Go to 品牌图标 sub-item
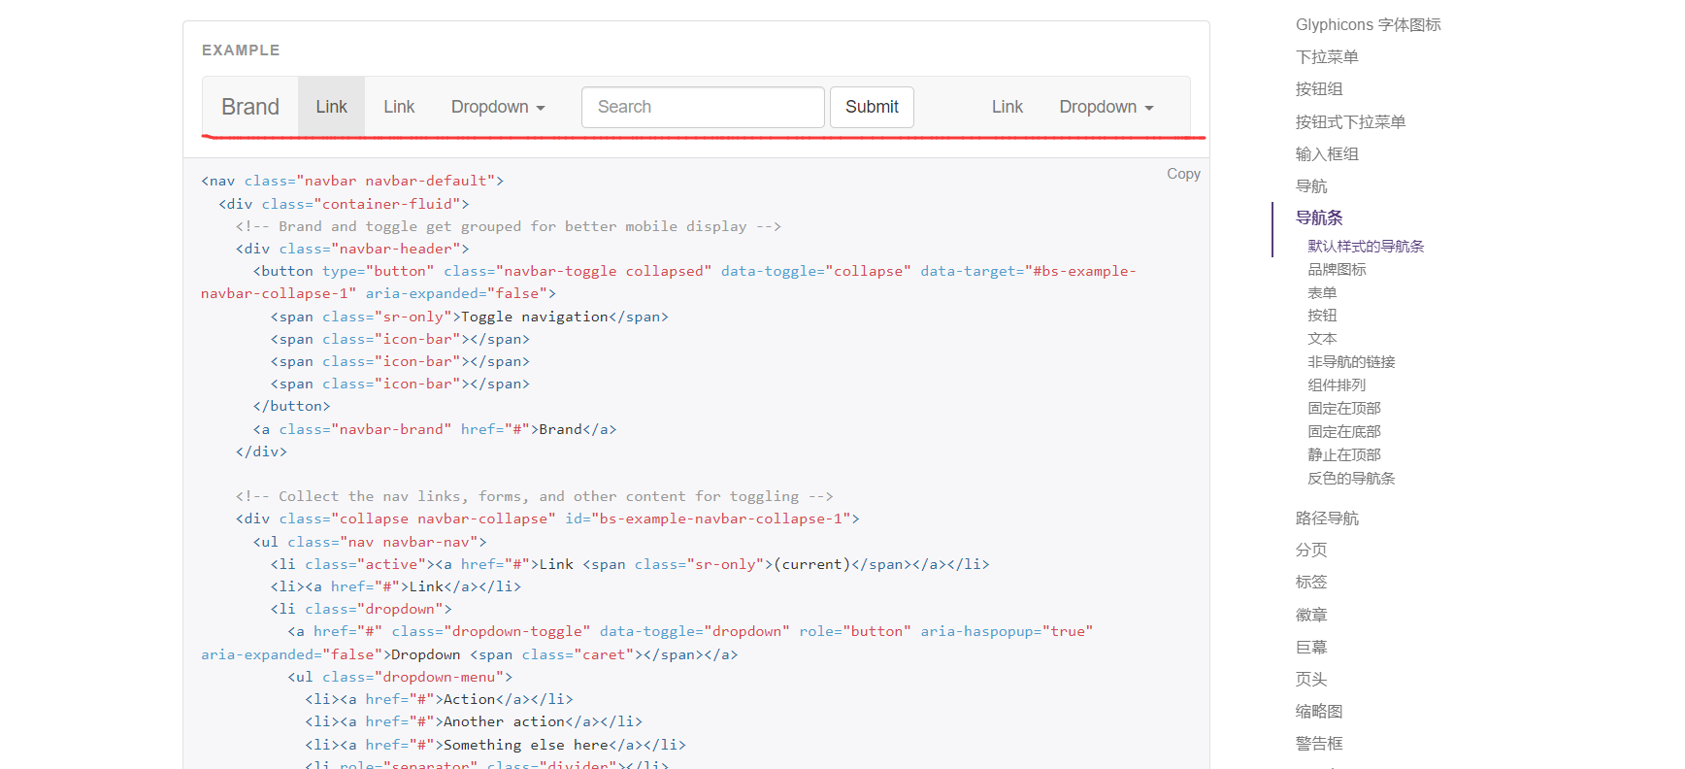The height and width of the screenshot is (769, 1685). [1337, 270]
